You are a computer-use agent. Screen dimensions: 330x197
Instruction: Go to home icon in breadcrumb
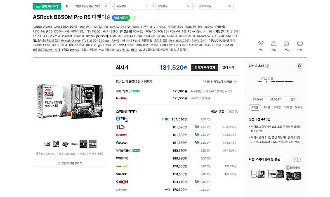point(67,6)
